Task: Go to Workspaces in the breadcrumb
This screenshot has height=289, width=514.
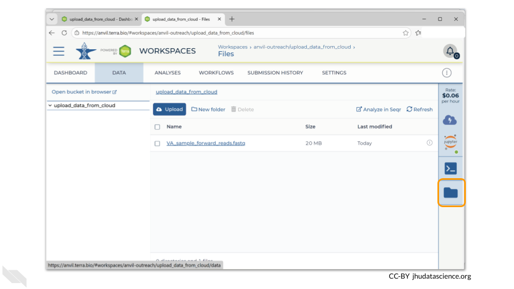Action: tap(233, 47)
